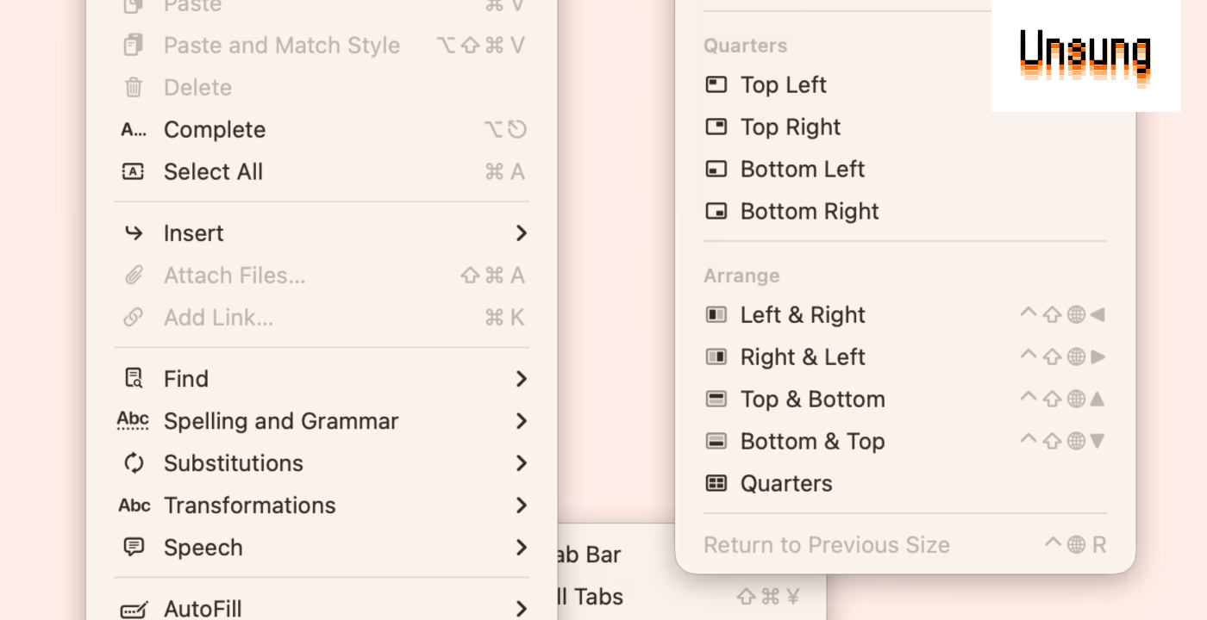This screenshot has height=620, width=1207.
Task: Click the Select All icon
Action: click(134, 172)
